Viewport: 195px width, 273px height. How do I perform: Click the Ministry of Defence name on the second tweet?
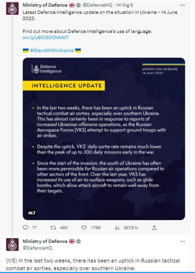[45, 241]
